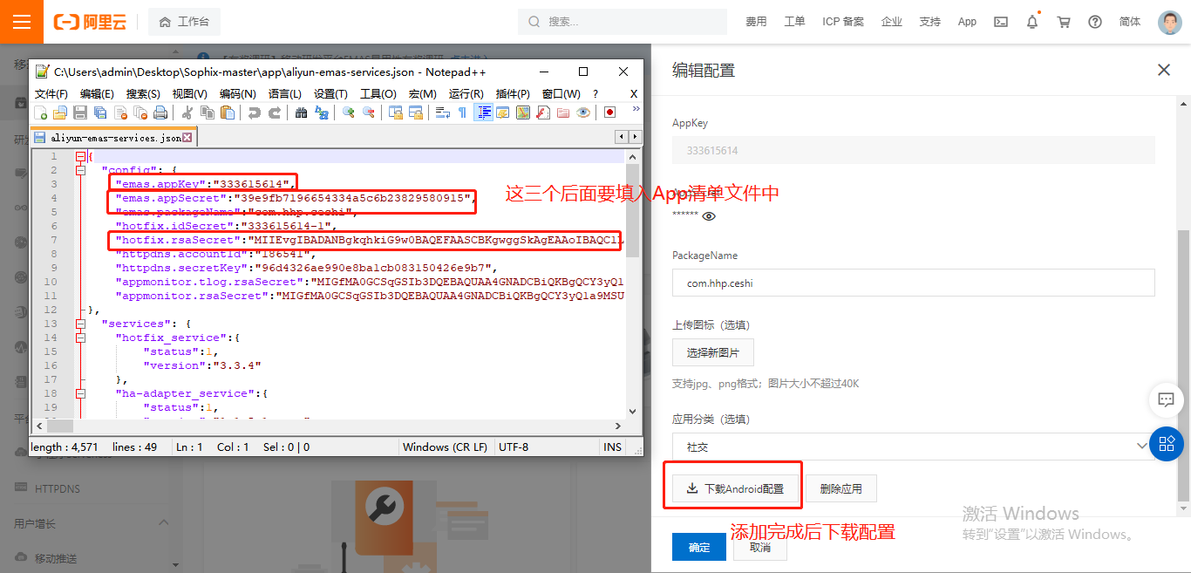Click Print icon in Notepad++ toolbar
1191x573 pixels.
(160, 113)
